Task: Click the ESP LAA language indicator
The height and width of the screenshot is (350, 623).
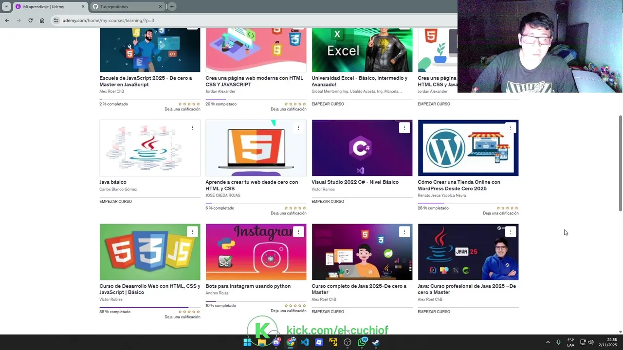Action: tap(570, 342)
